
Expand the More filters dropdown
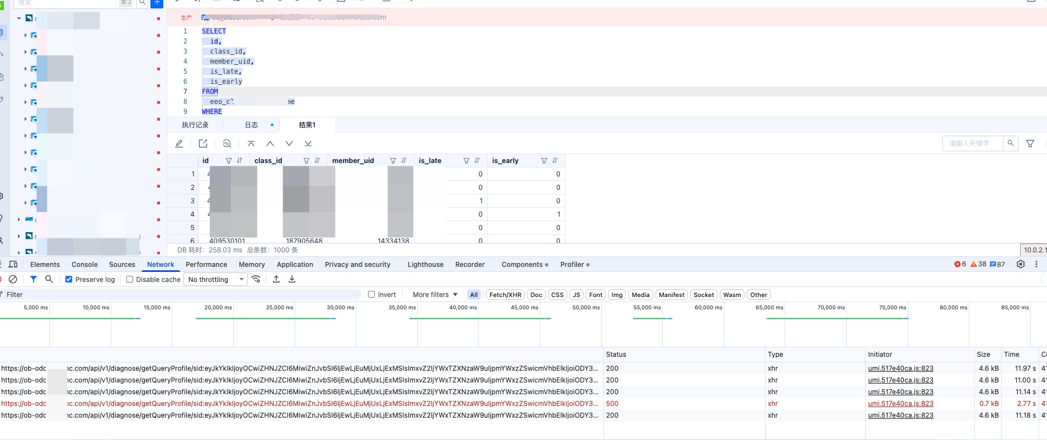[435, 295]
